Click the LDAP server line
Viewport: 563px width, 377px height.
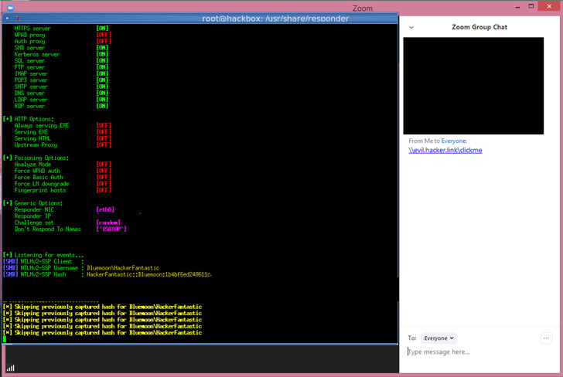[61, 100]
